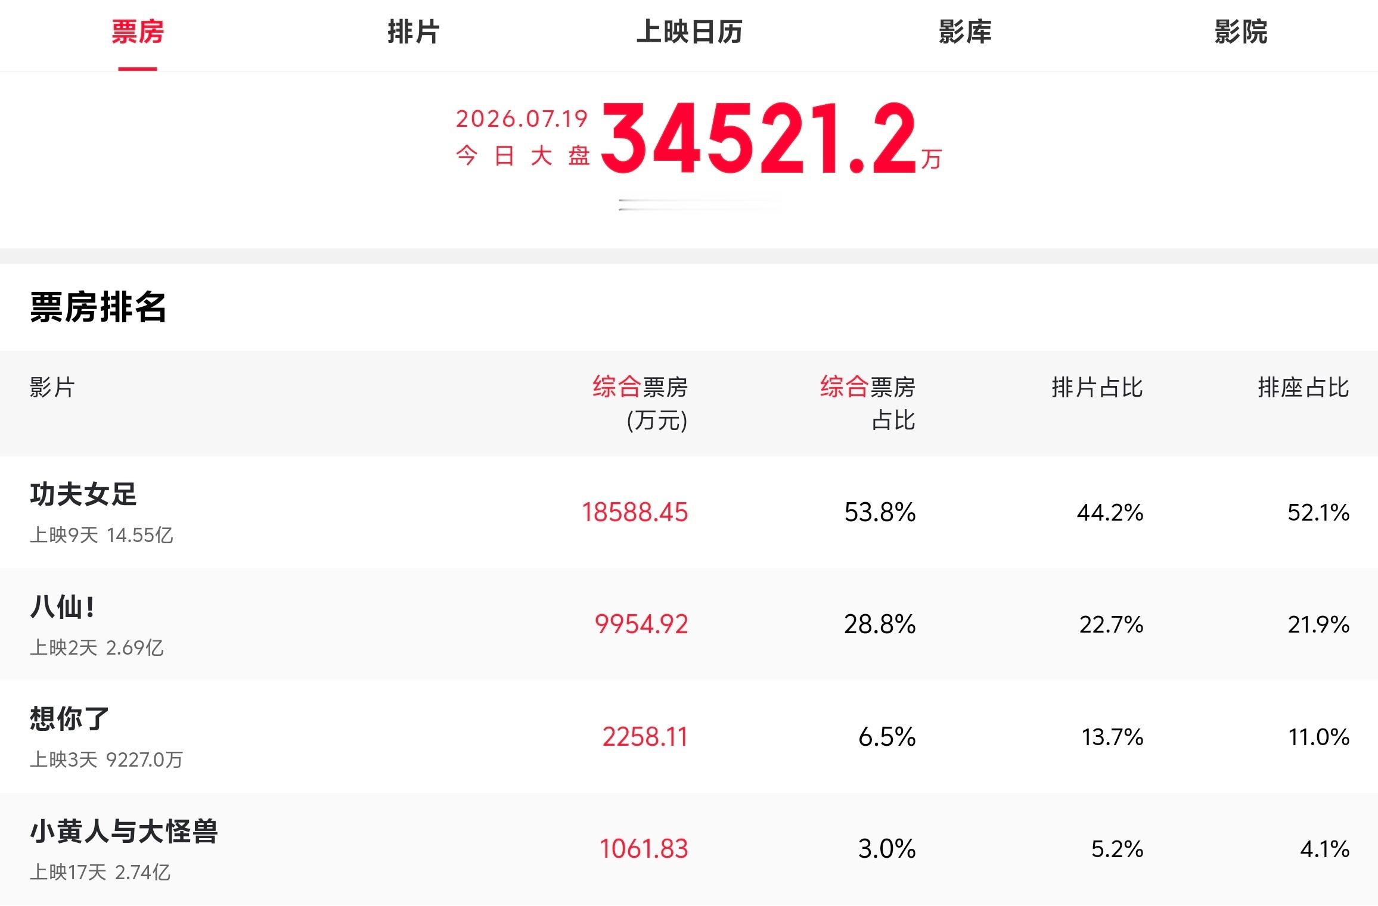Click the 今日大盘 label
The image size is (1378, 906).
point(523,156)
